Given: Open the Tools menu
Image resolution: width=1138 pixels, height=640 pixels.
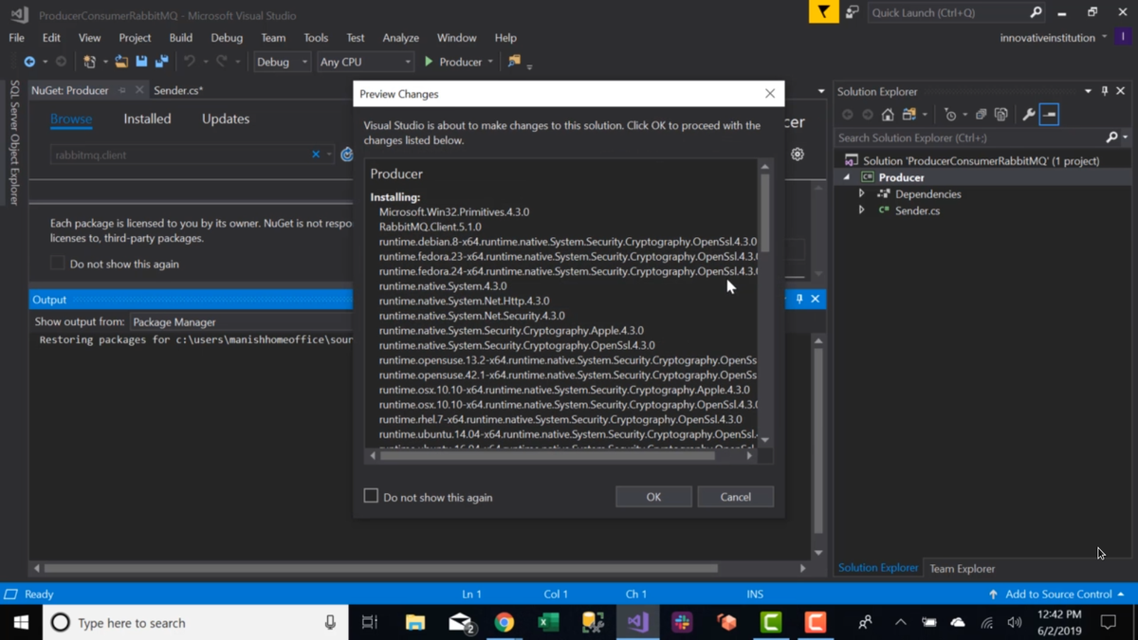Looking at the screenshot, I should tap(316, 38).
